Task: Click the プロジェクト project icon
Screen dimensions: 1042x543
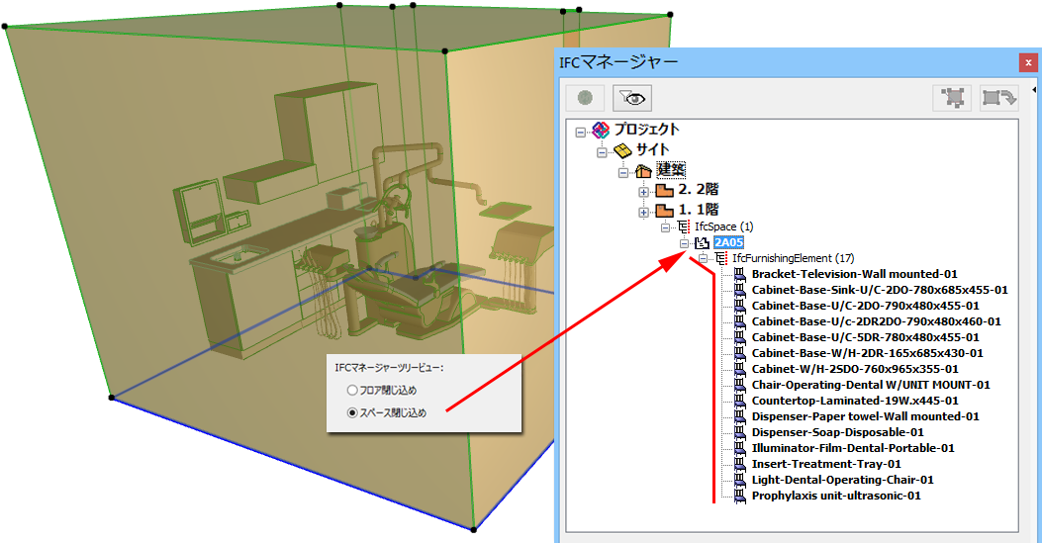Action: pos(601,131)
